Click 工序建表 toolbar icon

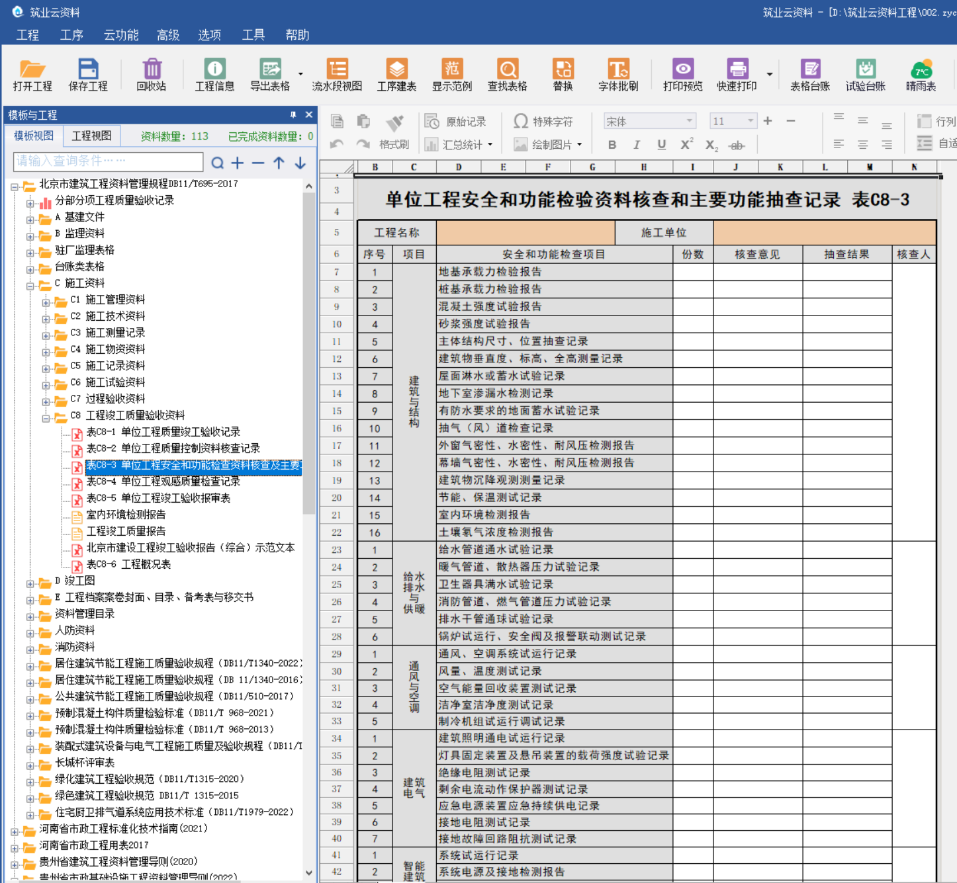tap(396, 75)
